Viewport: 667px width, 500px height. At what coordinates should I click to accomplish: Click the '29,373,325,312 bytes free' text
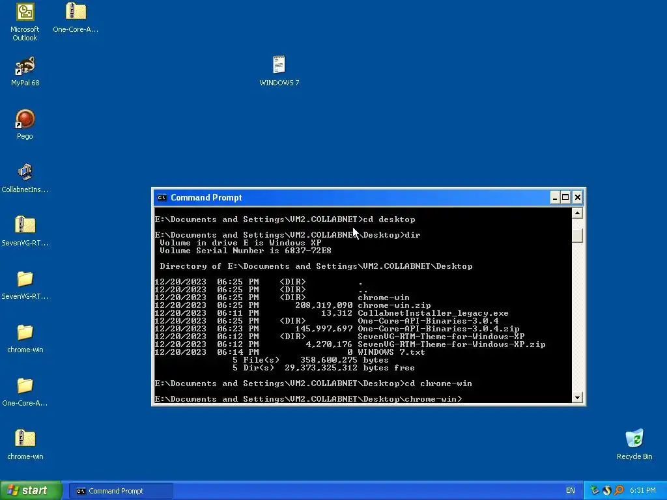(350, 368)
